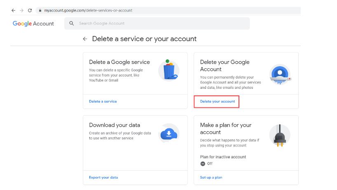This screenshot has width=337, height=190.
Task: Click the power plug illustration
Action: tap(279, 135)
